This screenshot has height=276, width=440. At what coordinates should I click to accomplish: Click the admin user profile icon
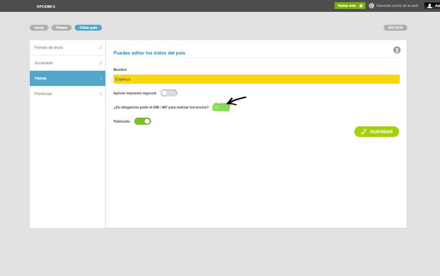tap(430, 5)
